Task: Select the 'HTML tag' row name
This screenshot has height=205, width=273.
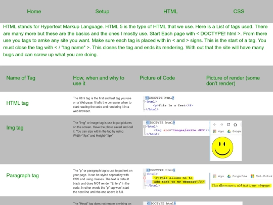Action: 17,103
